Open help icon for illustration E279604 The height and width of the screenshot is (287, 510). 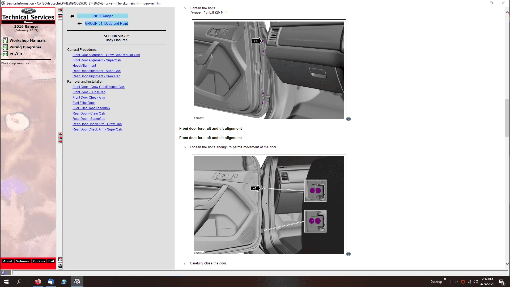[x=348, y=254]
